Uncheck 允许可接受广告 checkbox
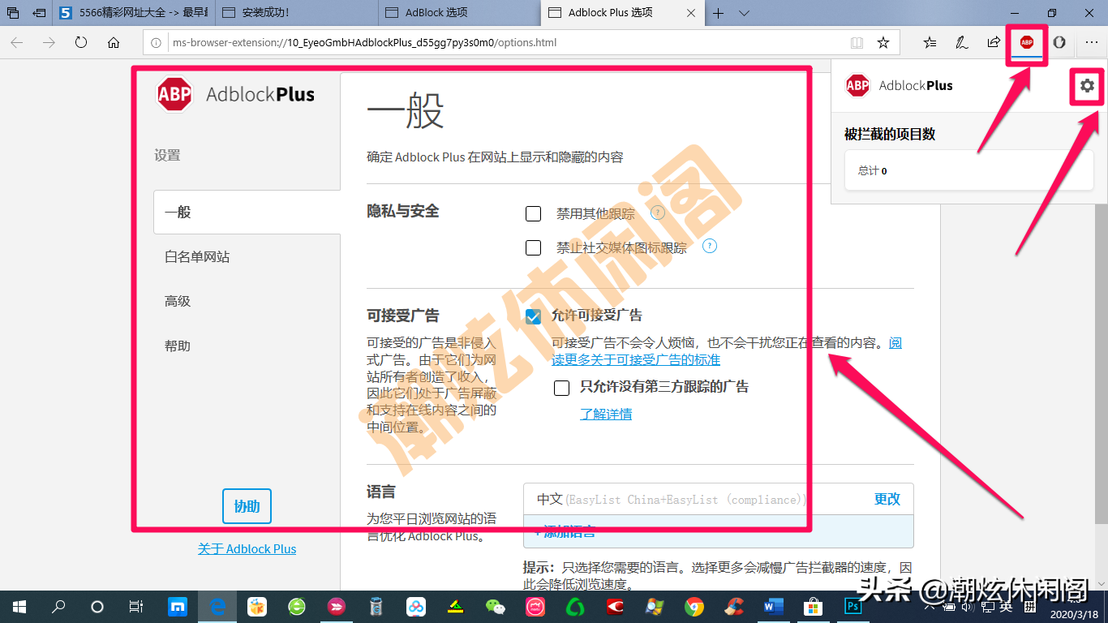1108x623 pixels. (533, 316)
